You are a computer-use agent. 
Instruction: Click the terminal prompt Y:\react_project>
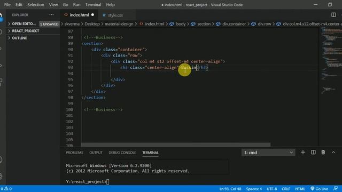click(x=86, y=181)
